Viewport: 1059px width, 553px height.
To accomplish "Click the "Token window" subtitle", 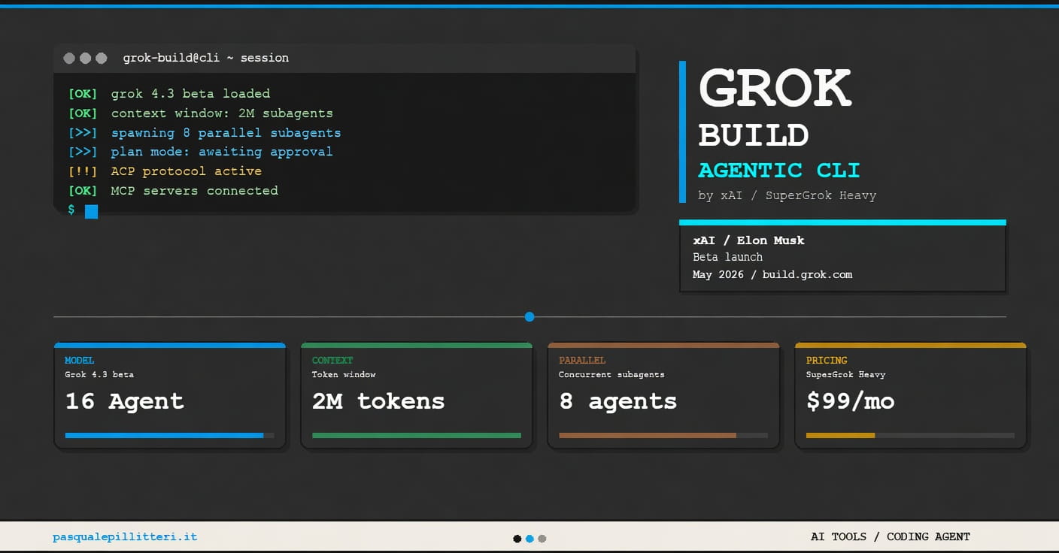I will coord(344,374).
